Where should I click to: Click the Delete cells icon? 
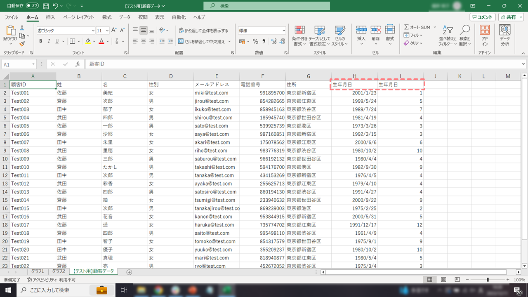(375, 30)
